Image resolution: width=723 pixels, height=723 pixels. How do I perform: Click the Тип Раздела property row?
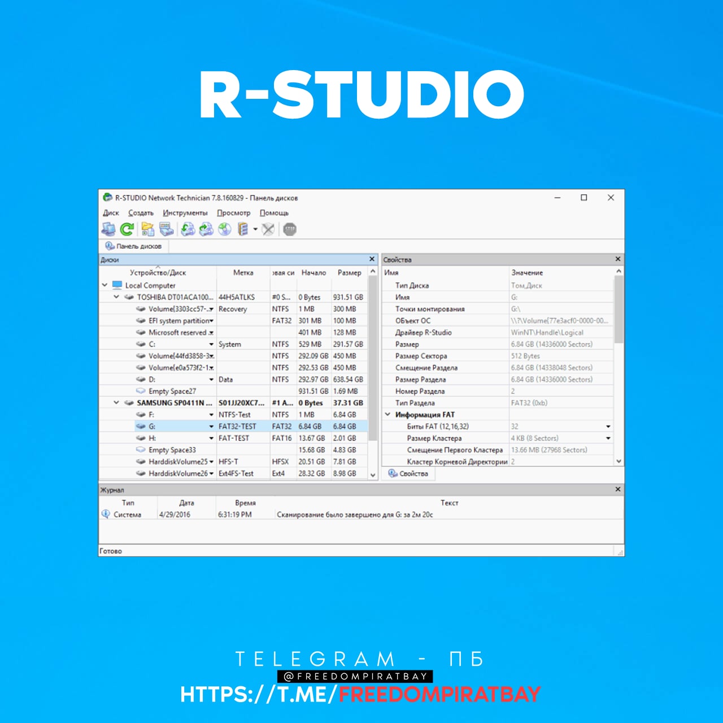tap(498, 403)
